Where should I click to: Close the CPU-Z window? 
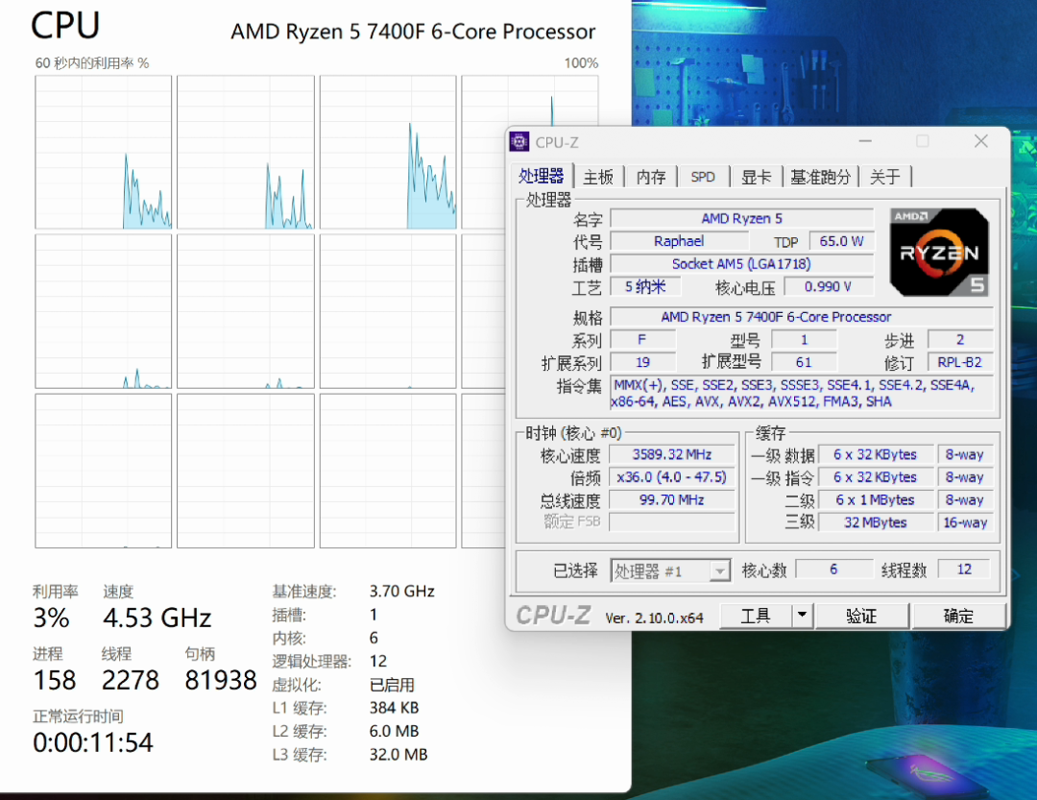point(981,141)
